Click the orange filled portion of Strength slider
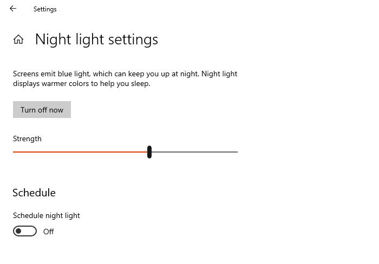The image size is (379, 264). pos(80,152)
